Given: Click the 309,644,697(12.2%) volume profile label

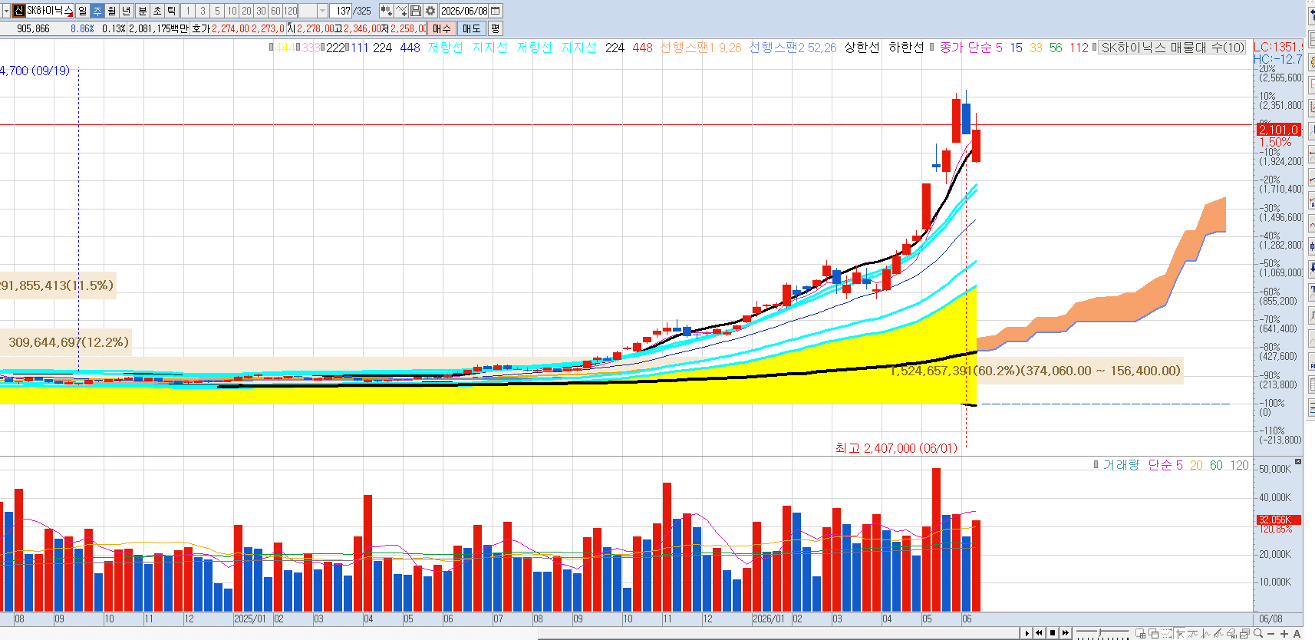Looking at the screenshot, I should coord(68,342).
